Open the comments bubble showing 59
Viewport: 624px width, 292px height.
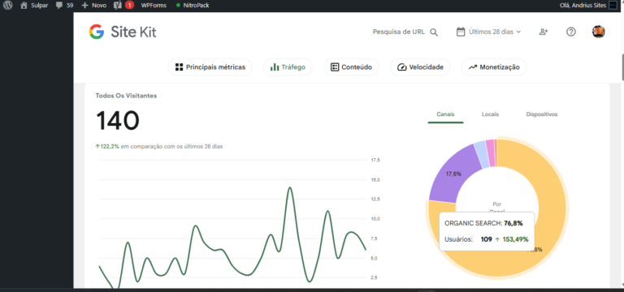(x=65, y=5)
